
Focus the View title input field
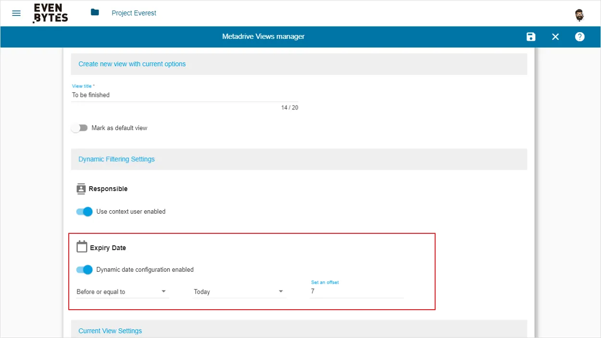185,95
